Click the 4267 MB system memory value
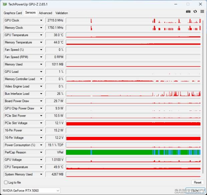The width and height of the screenshot is (207, 195). point(55,174)
